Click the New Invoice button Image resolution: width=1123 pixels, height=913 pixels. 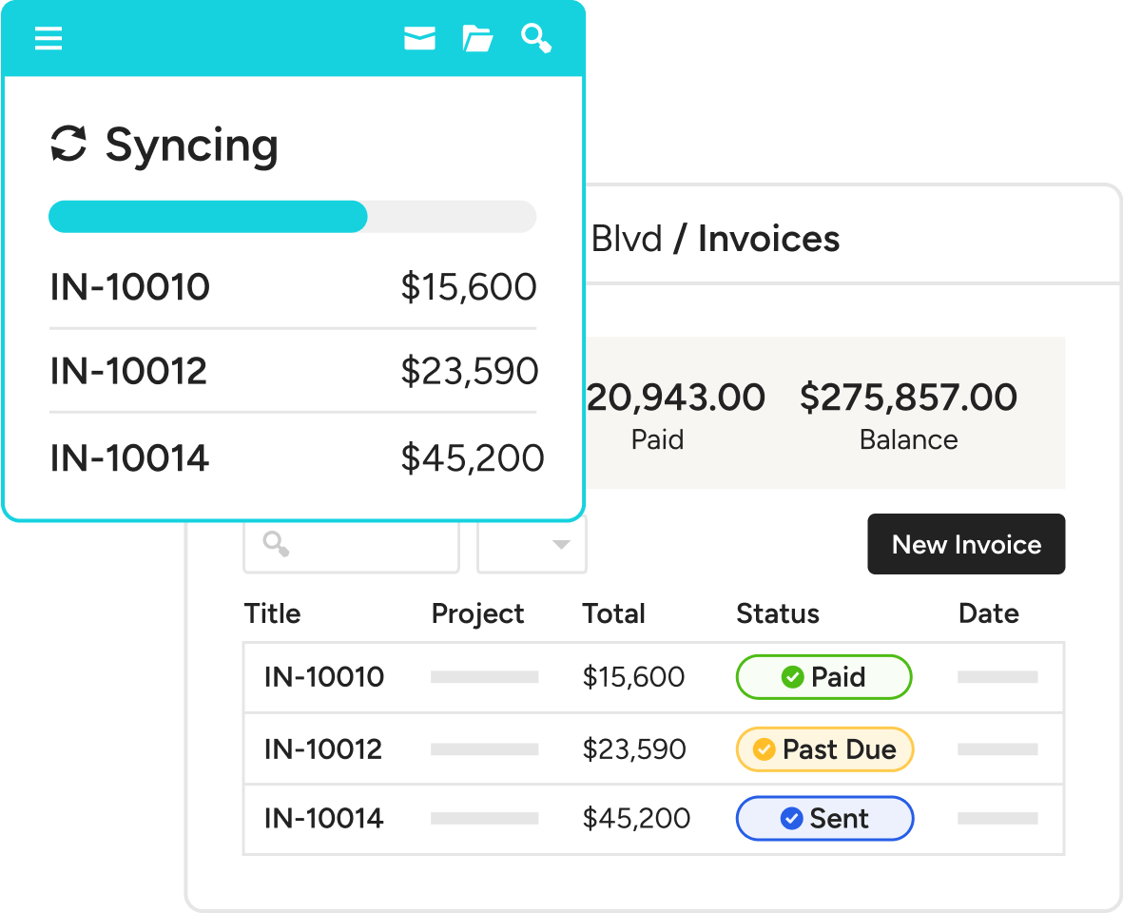(x=966, y=545)
